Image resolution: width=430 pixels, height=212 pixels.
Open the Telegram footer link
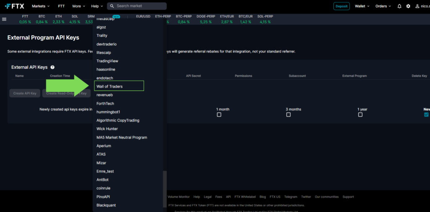291,196
